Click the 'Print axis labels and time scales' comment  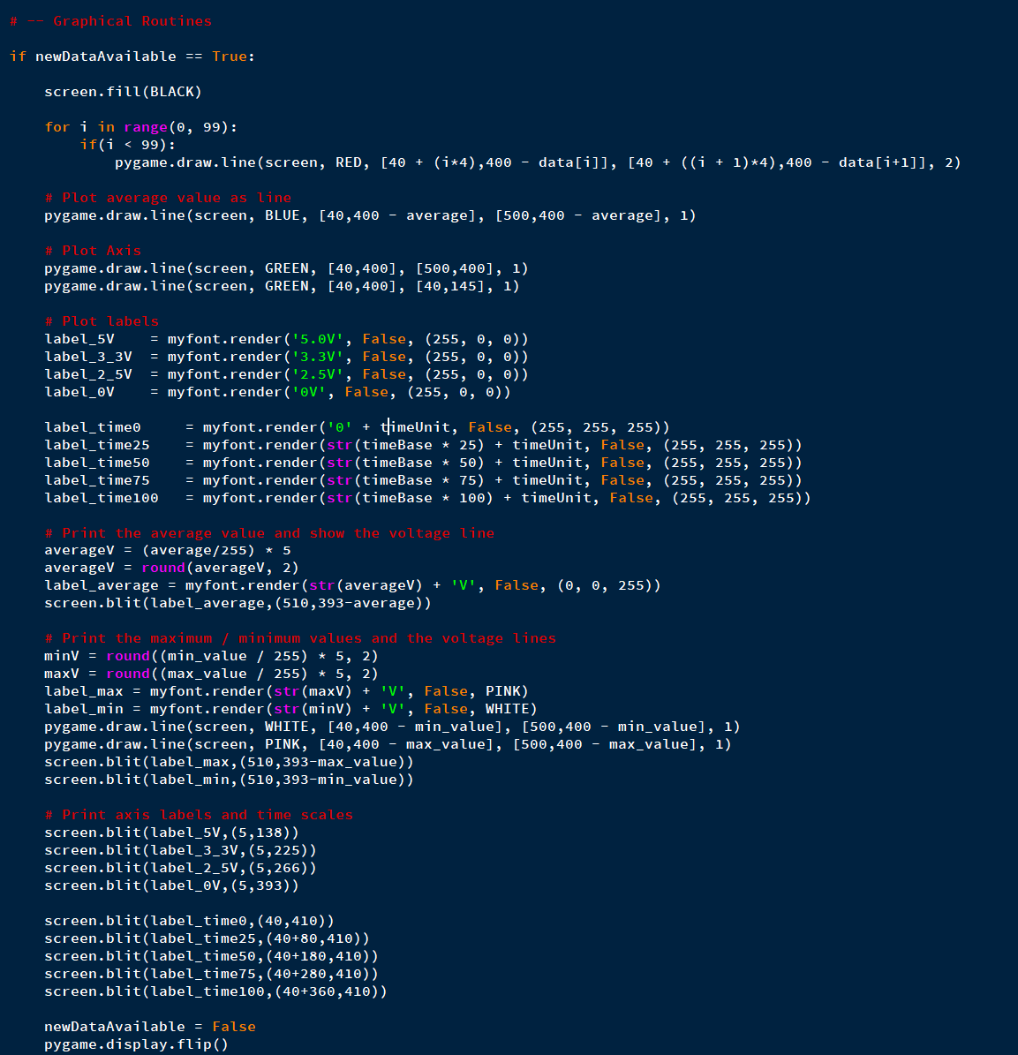(199, 815)
